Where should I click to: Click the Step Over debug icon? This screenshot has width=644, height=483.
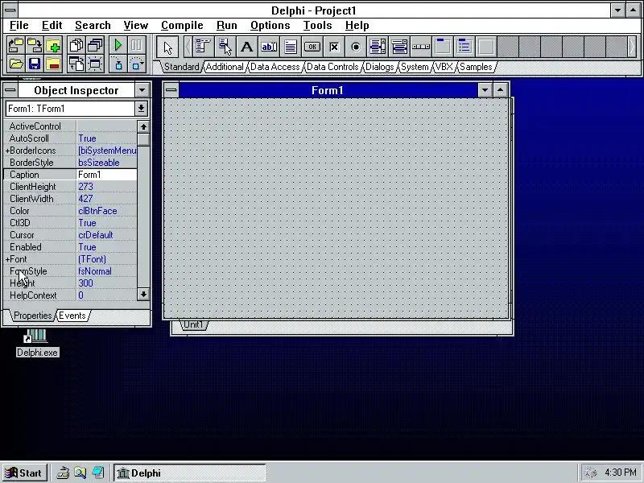(137, 64)
